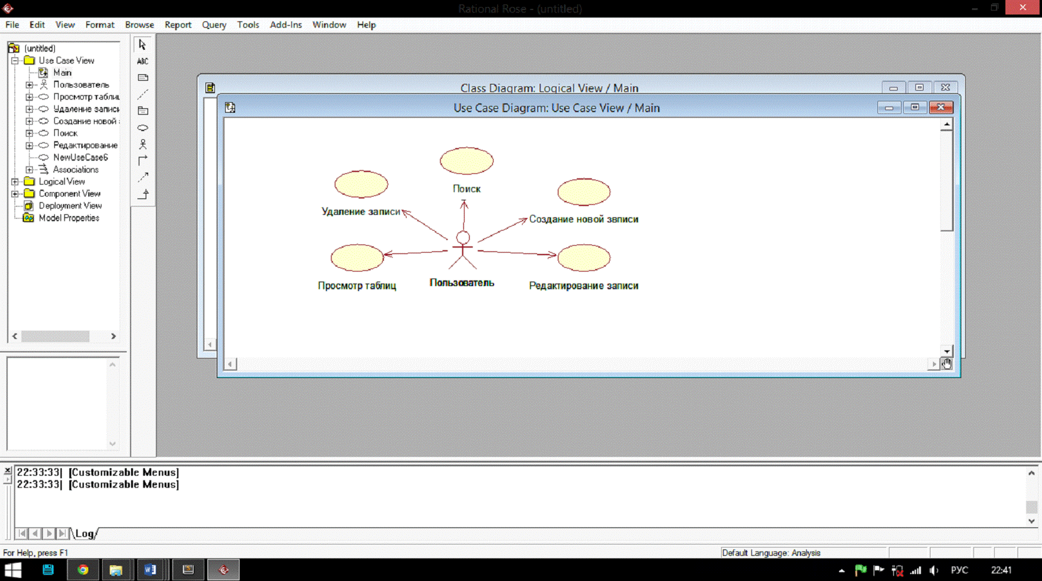Select the Пользователь actor figure in the diagram
Screen dimensions: 1042x581
click(463, 250)
